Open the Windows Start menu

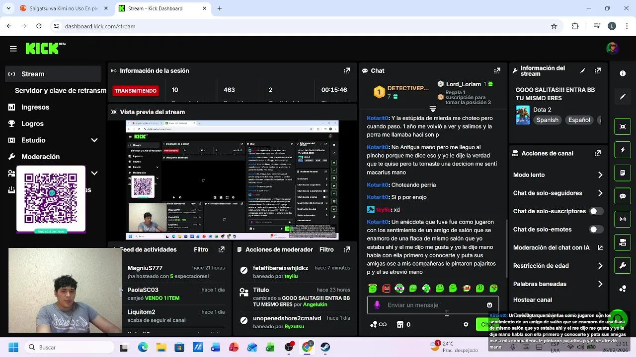pyautogui.click(x=13, y=348)
